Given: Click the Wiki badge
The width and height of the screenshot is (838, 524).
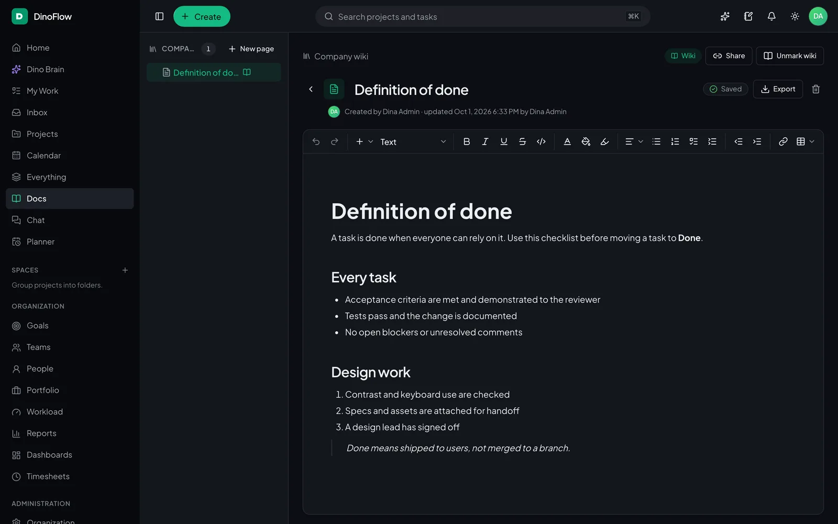Looking at the screenshot, I should 683,56.
